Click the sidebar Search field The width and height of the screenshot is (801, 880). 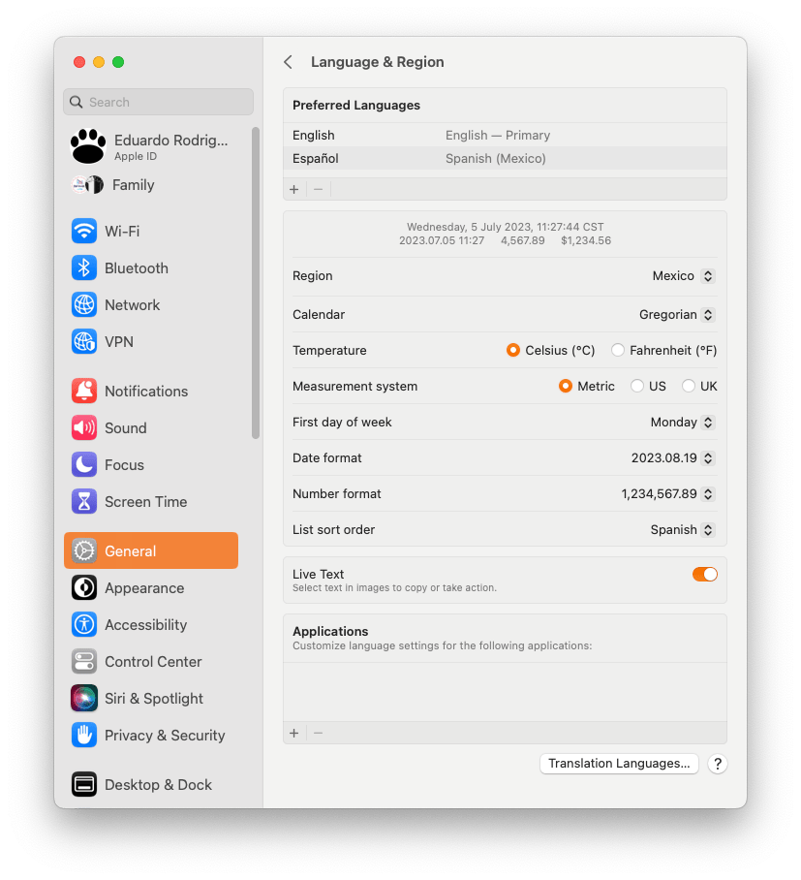(x=158, y=102)
